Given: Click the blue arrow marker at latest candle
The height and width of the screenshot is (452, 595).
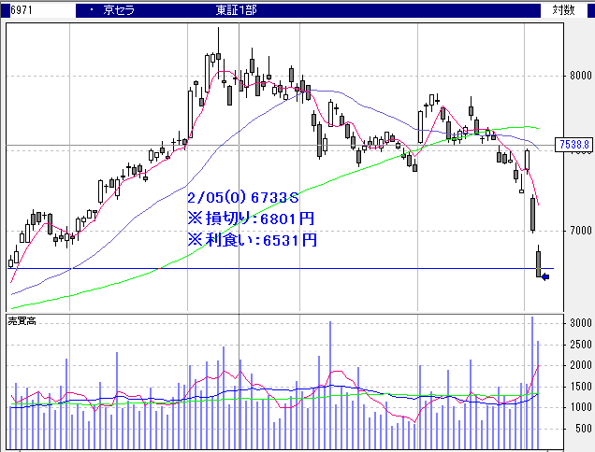Looking at the screenshot, I should [x=544, y=275].
